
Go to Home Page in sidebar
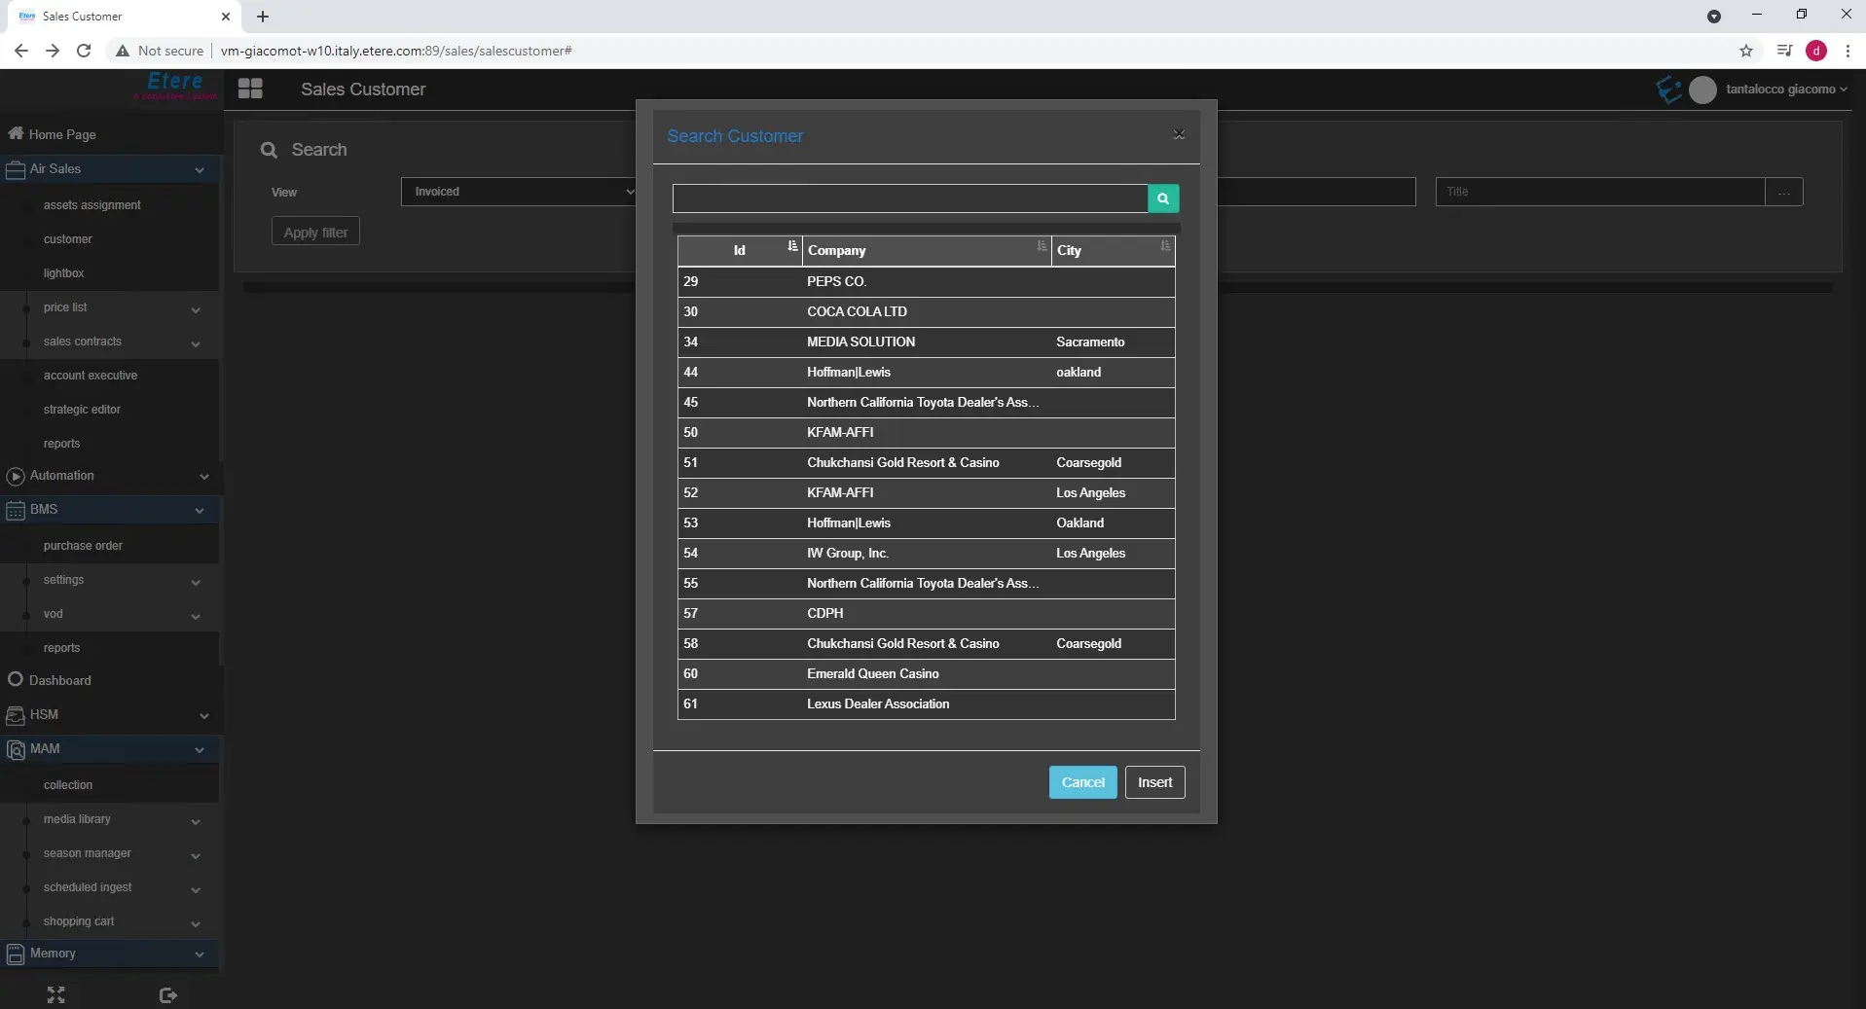pos(62,134)
